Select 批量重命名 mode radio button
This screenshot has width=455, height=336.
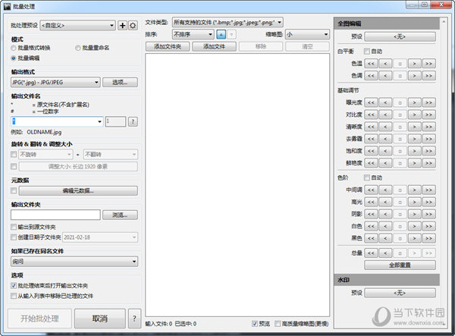[x=79, y=47]
